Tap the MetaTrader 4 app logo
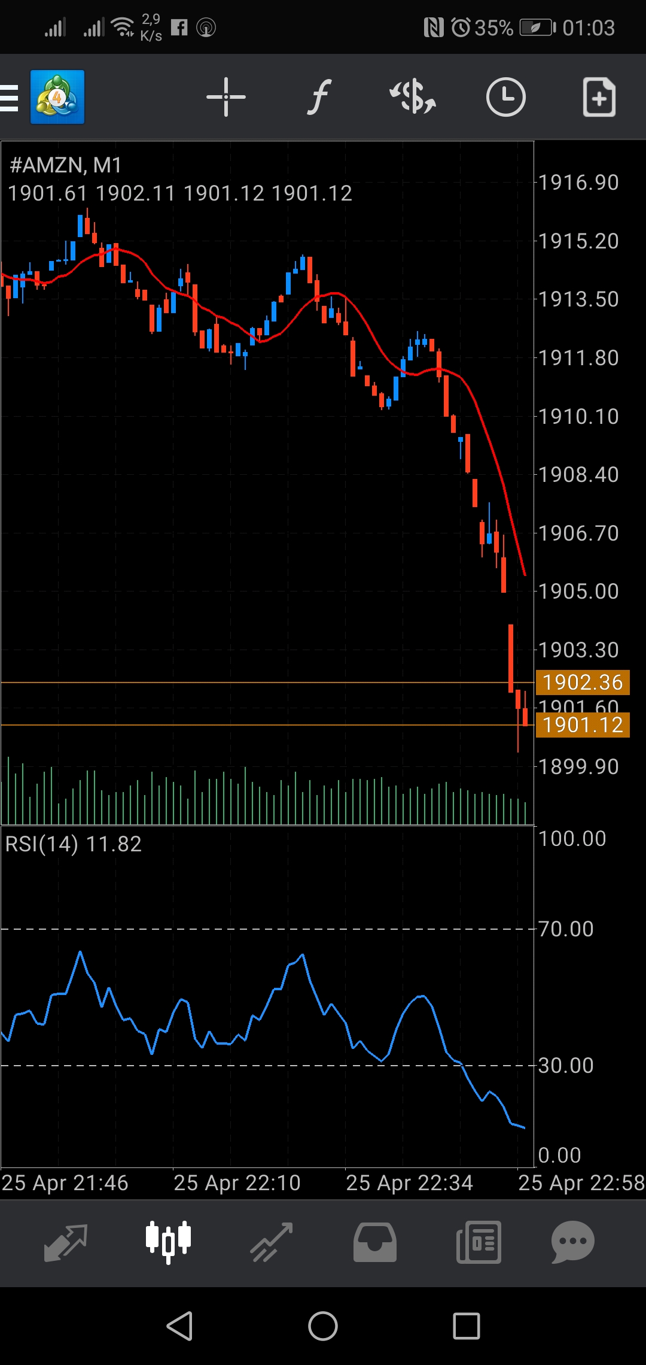 pyautogui.click(x=57, y=97)
